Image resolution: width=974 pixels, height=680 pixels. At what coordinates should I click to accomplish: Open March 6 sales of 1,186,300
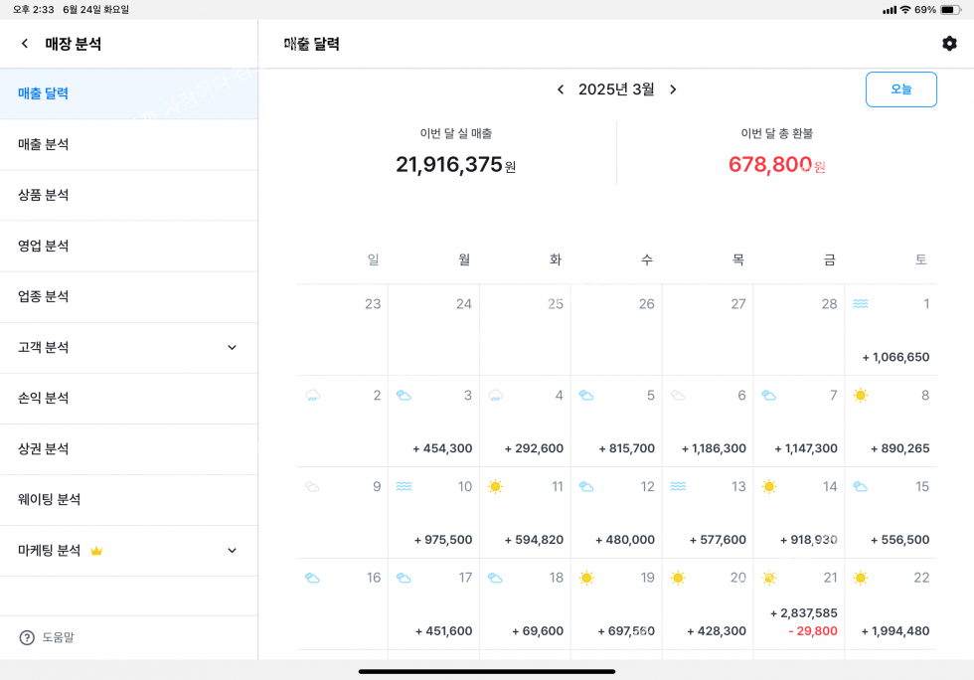(x=713, y=448)
